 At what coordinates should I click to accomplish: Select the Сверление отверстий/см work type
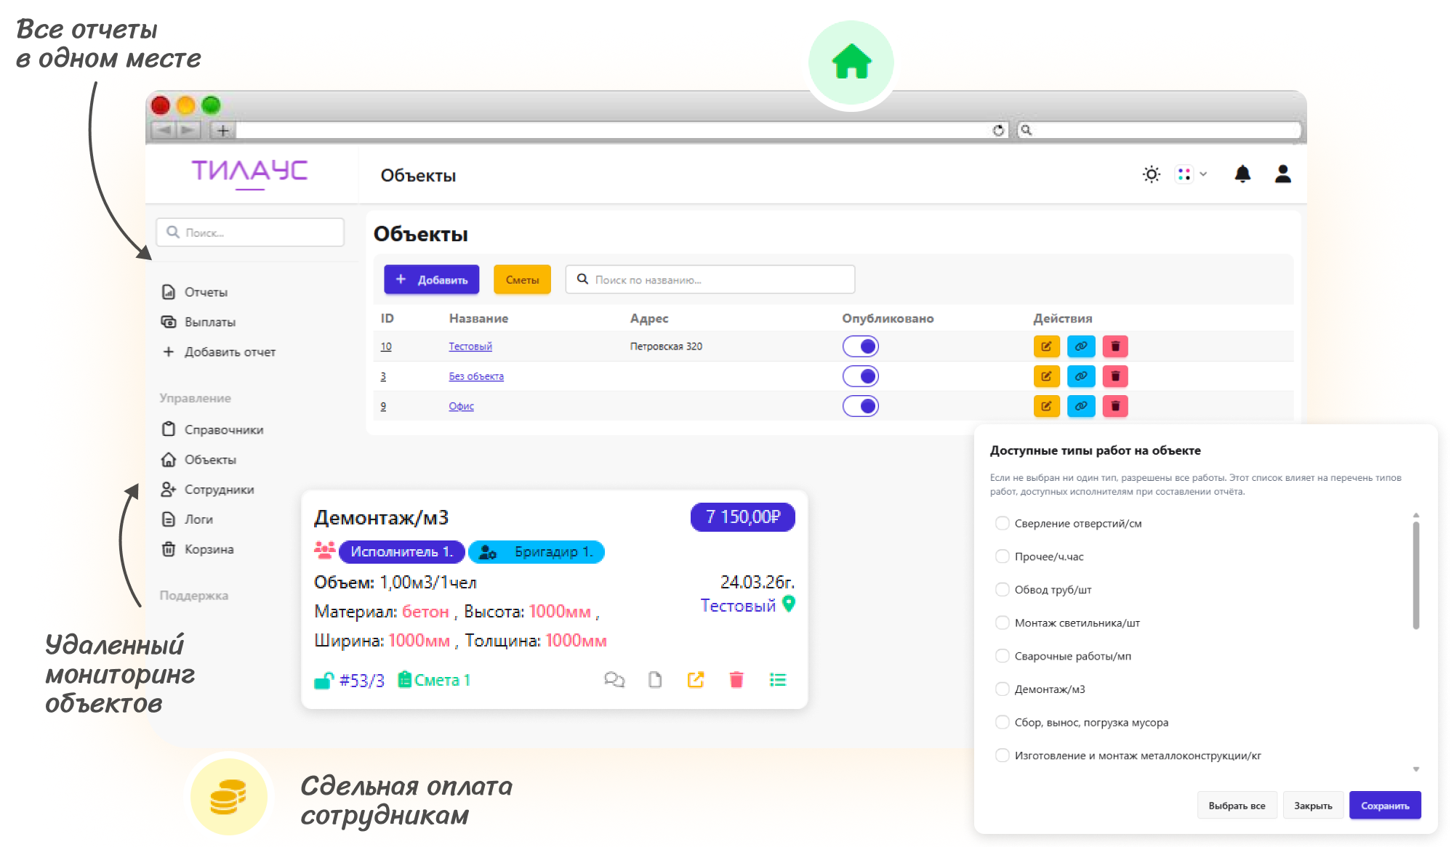(x=1002, y=523)
